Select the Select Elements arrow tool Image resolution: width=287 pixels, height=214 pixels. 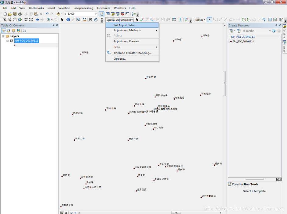pyautogui.click(x=62, y=19)
